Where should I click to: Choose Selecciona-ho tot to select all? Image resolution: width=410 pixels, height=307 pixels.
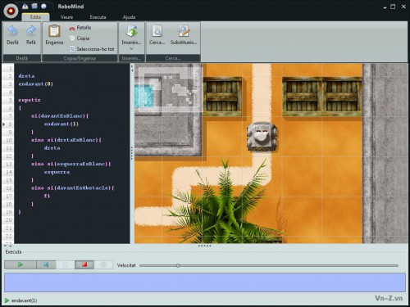point(92,49)
